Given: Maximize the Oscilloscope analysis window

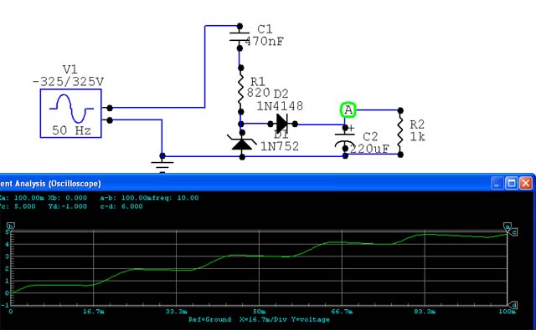Looking at the screenshot, I should 512,184.
